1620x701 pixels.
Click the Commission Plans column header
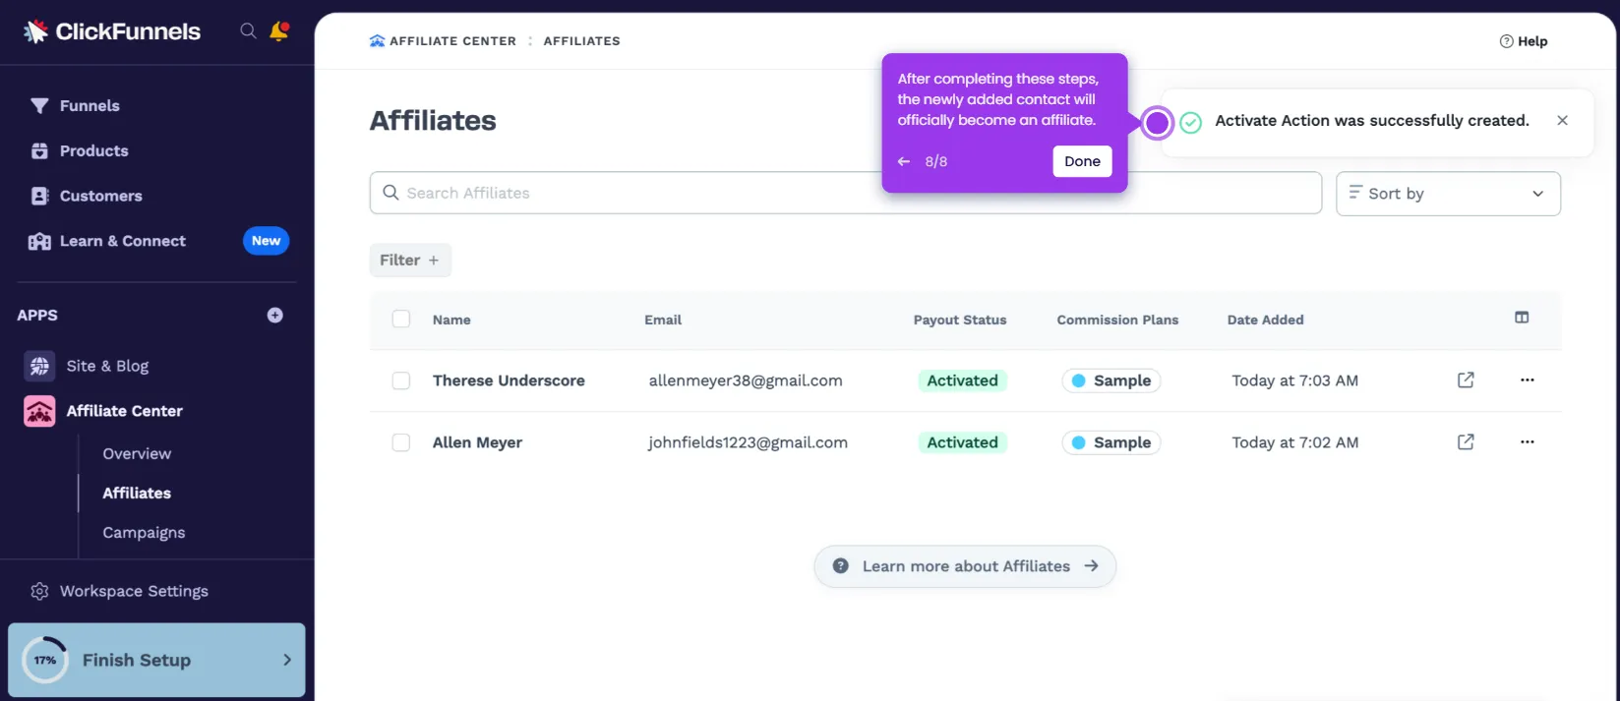click(1117, 320)
